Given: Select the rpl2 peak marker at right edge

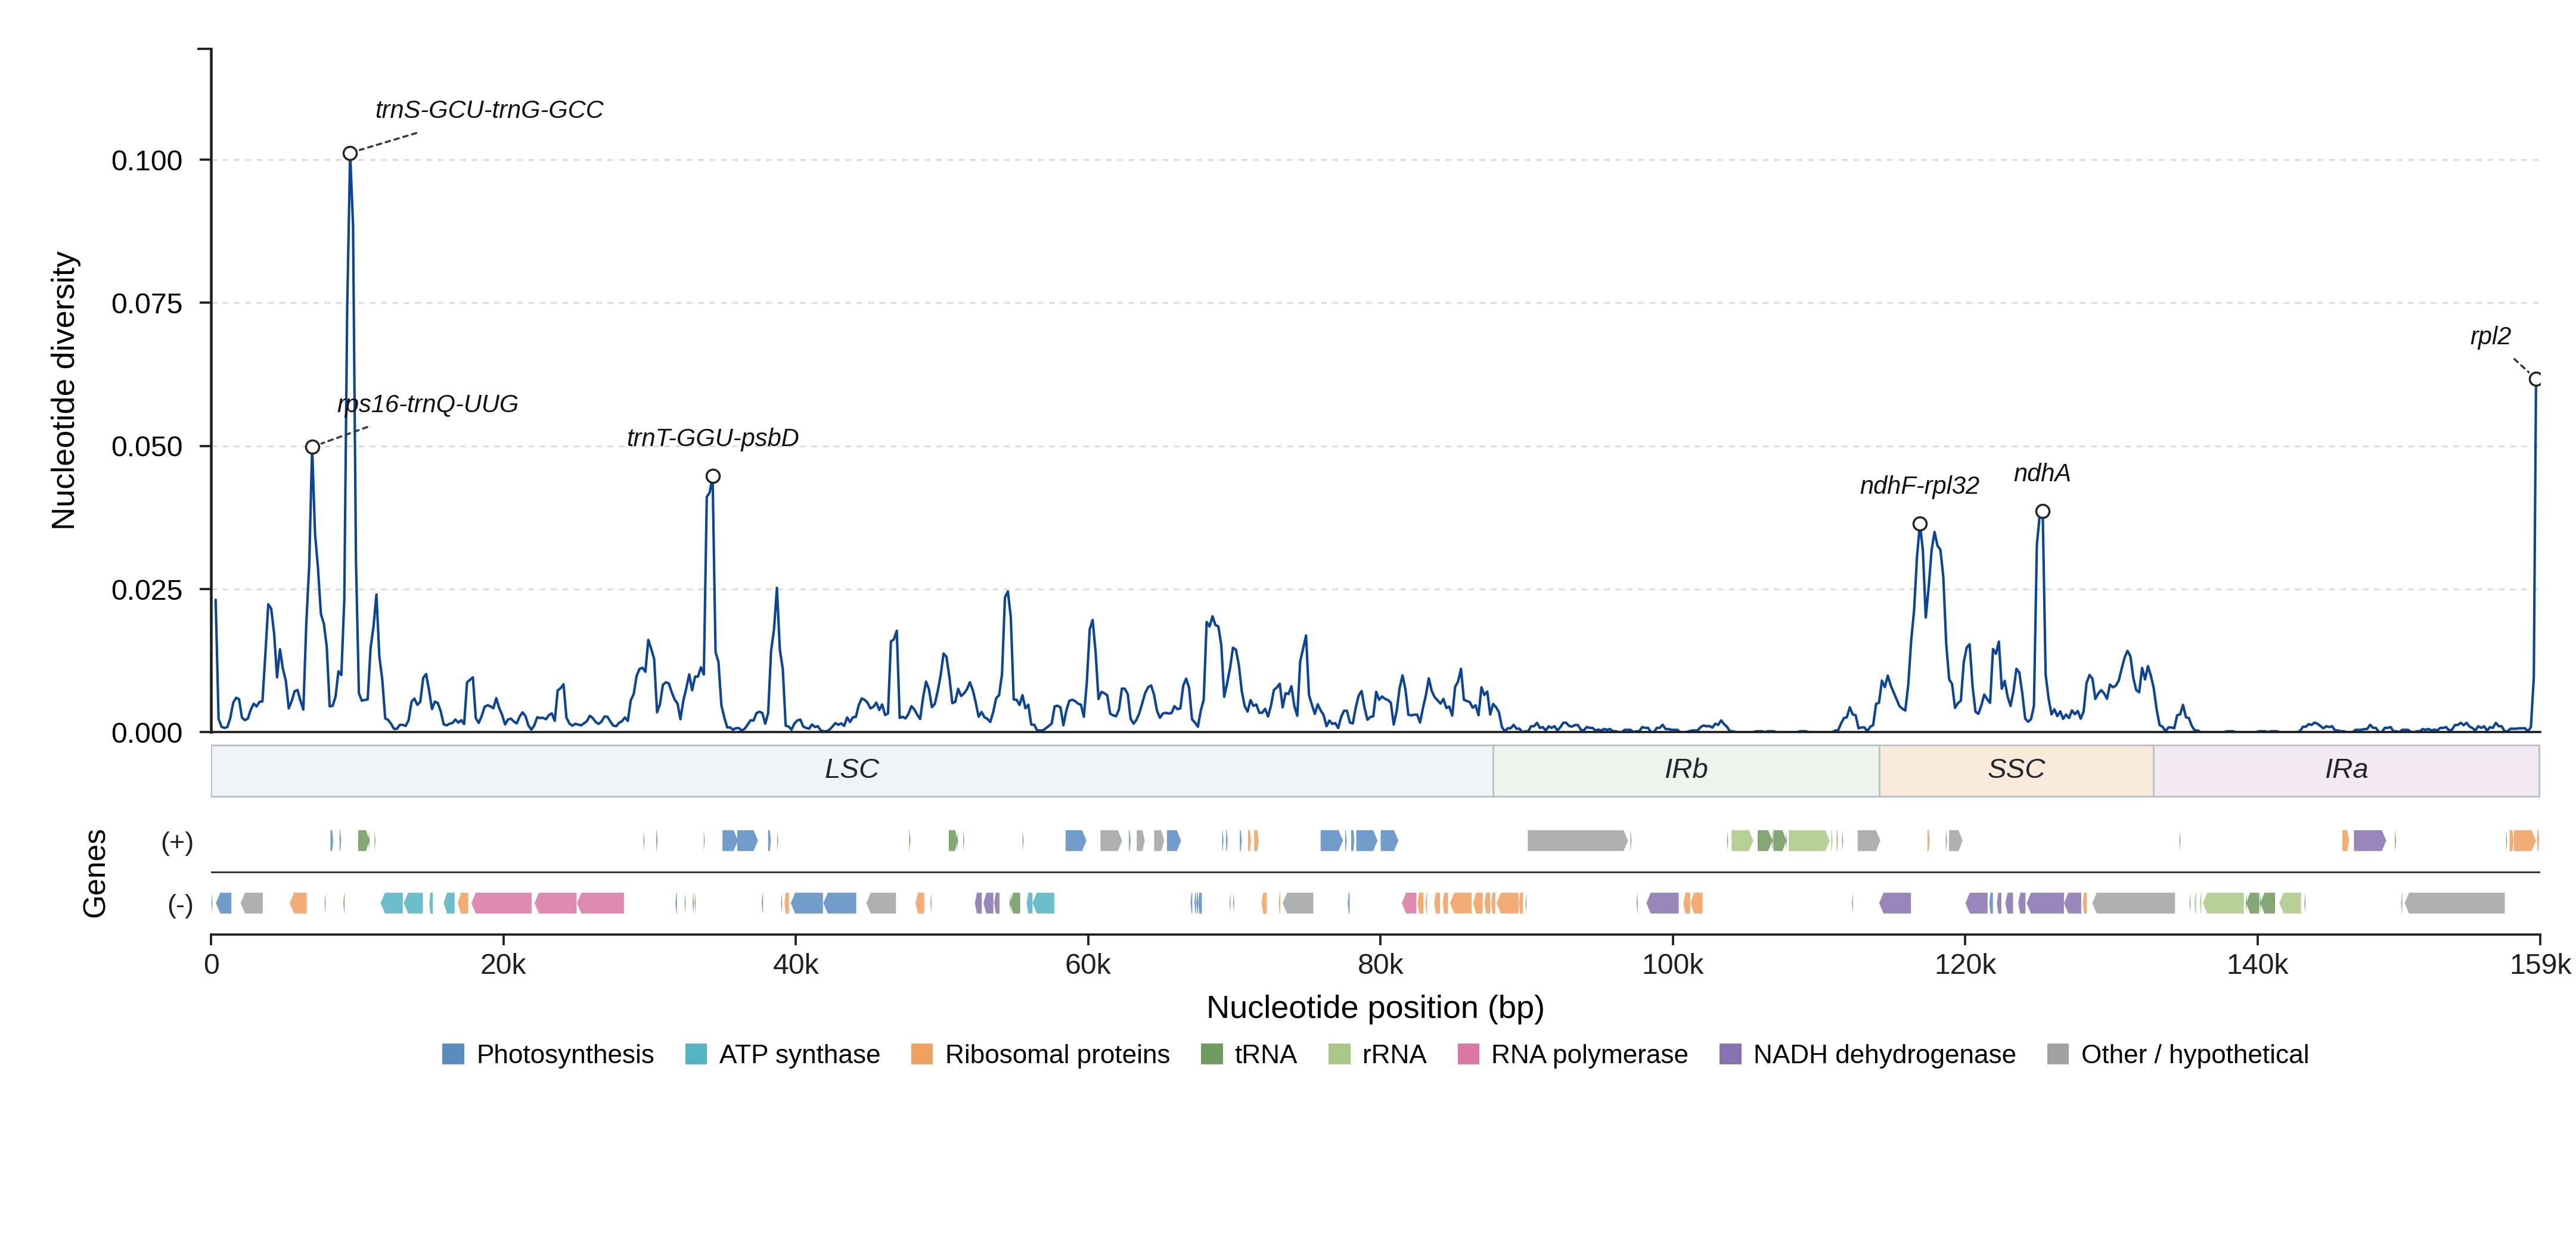Looking at the screenshot, I should pos(2536,379).
